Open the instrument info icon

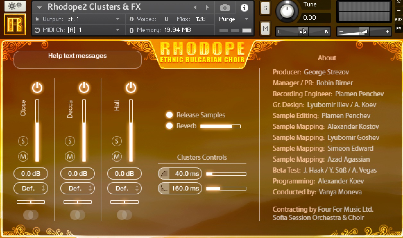point(244,8)
